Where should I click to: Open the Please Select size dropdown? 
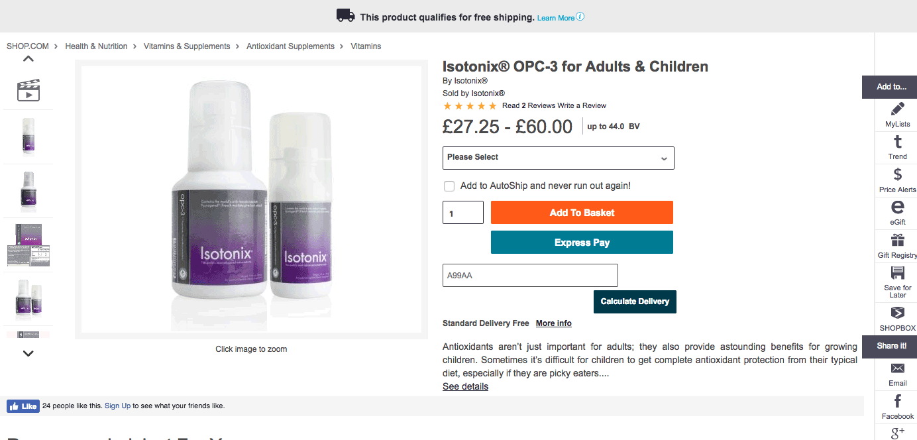click(559, 158)
